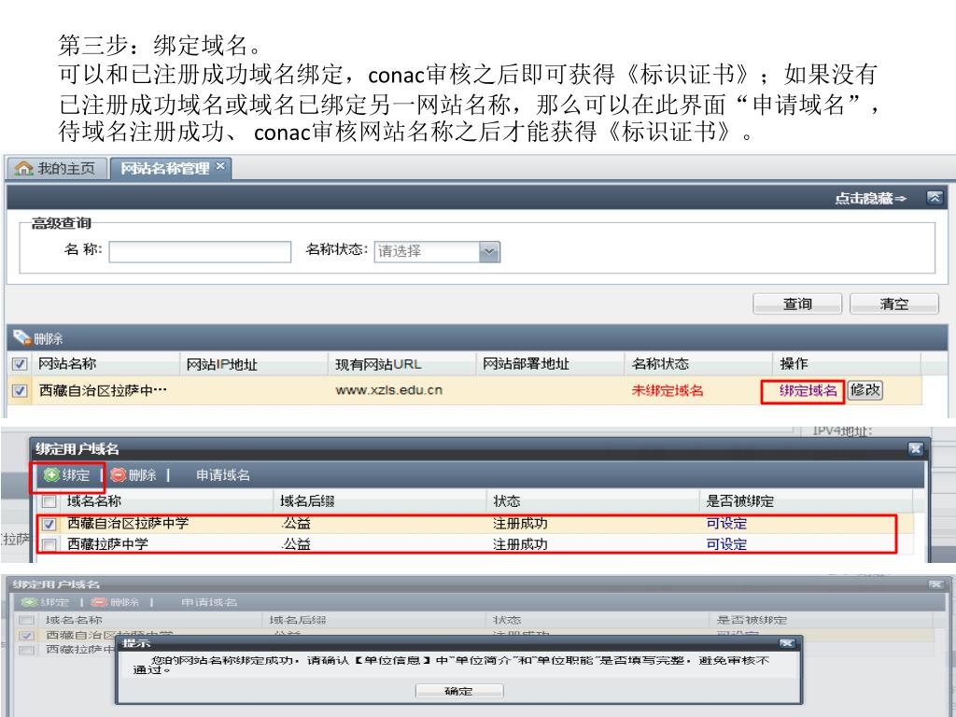Close the 提示 message popup with its x icon
The image size is (956, 717).
tap(787, 644)
